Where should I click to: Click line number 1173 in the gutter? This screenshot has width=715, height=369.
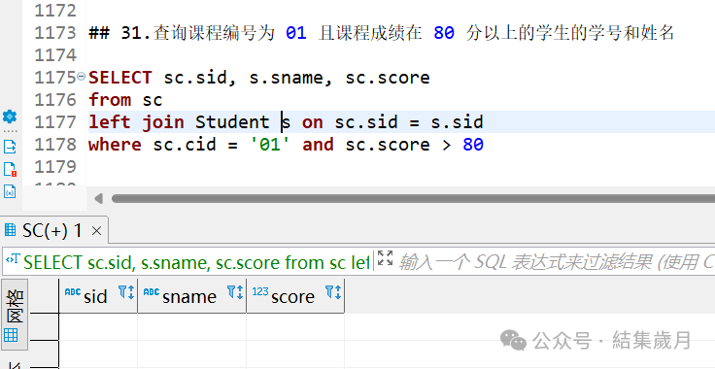tap(55, 33)
